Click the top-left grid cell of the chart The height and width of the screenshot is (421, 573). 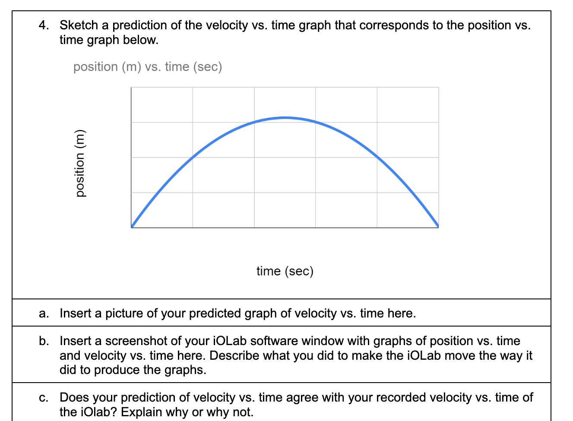(x=162, y=105)
